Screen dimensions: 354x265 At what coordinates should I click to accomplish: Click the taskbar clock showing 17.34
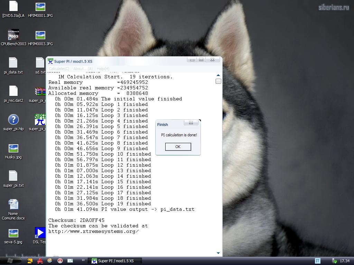coord(345,261)
